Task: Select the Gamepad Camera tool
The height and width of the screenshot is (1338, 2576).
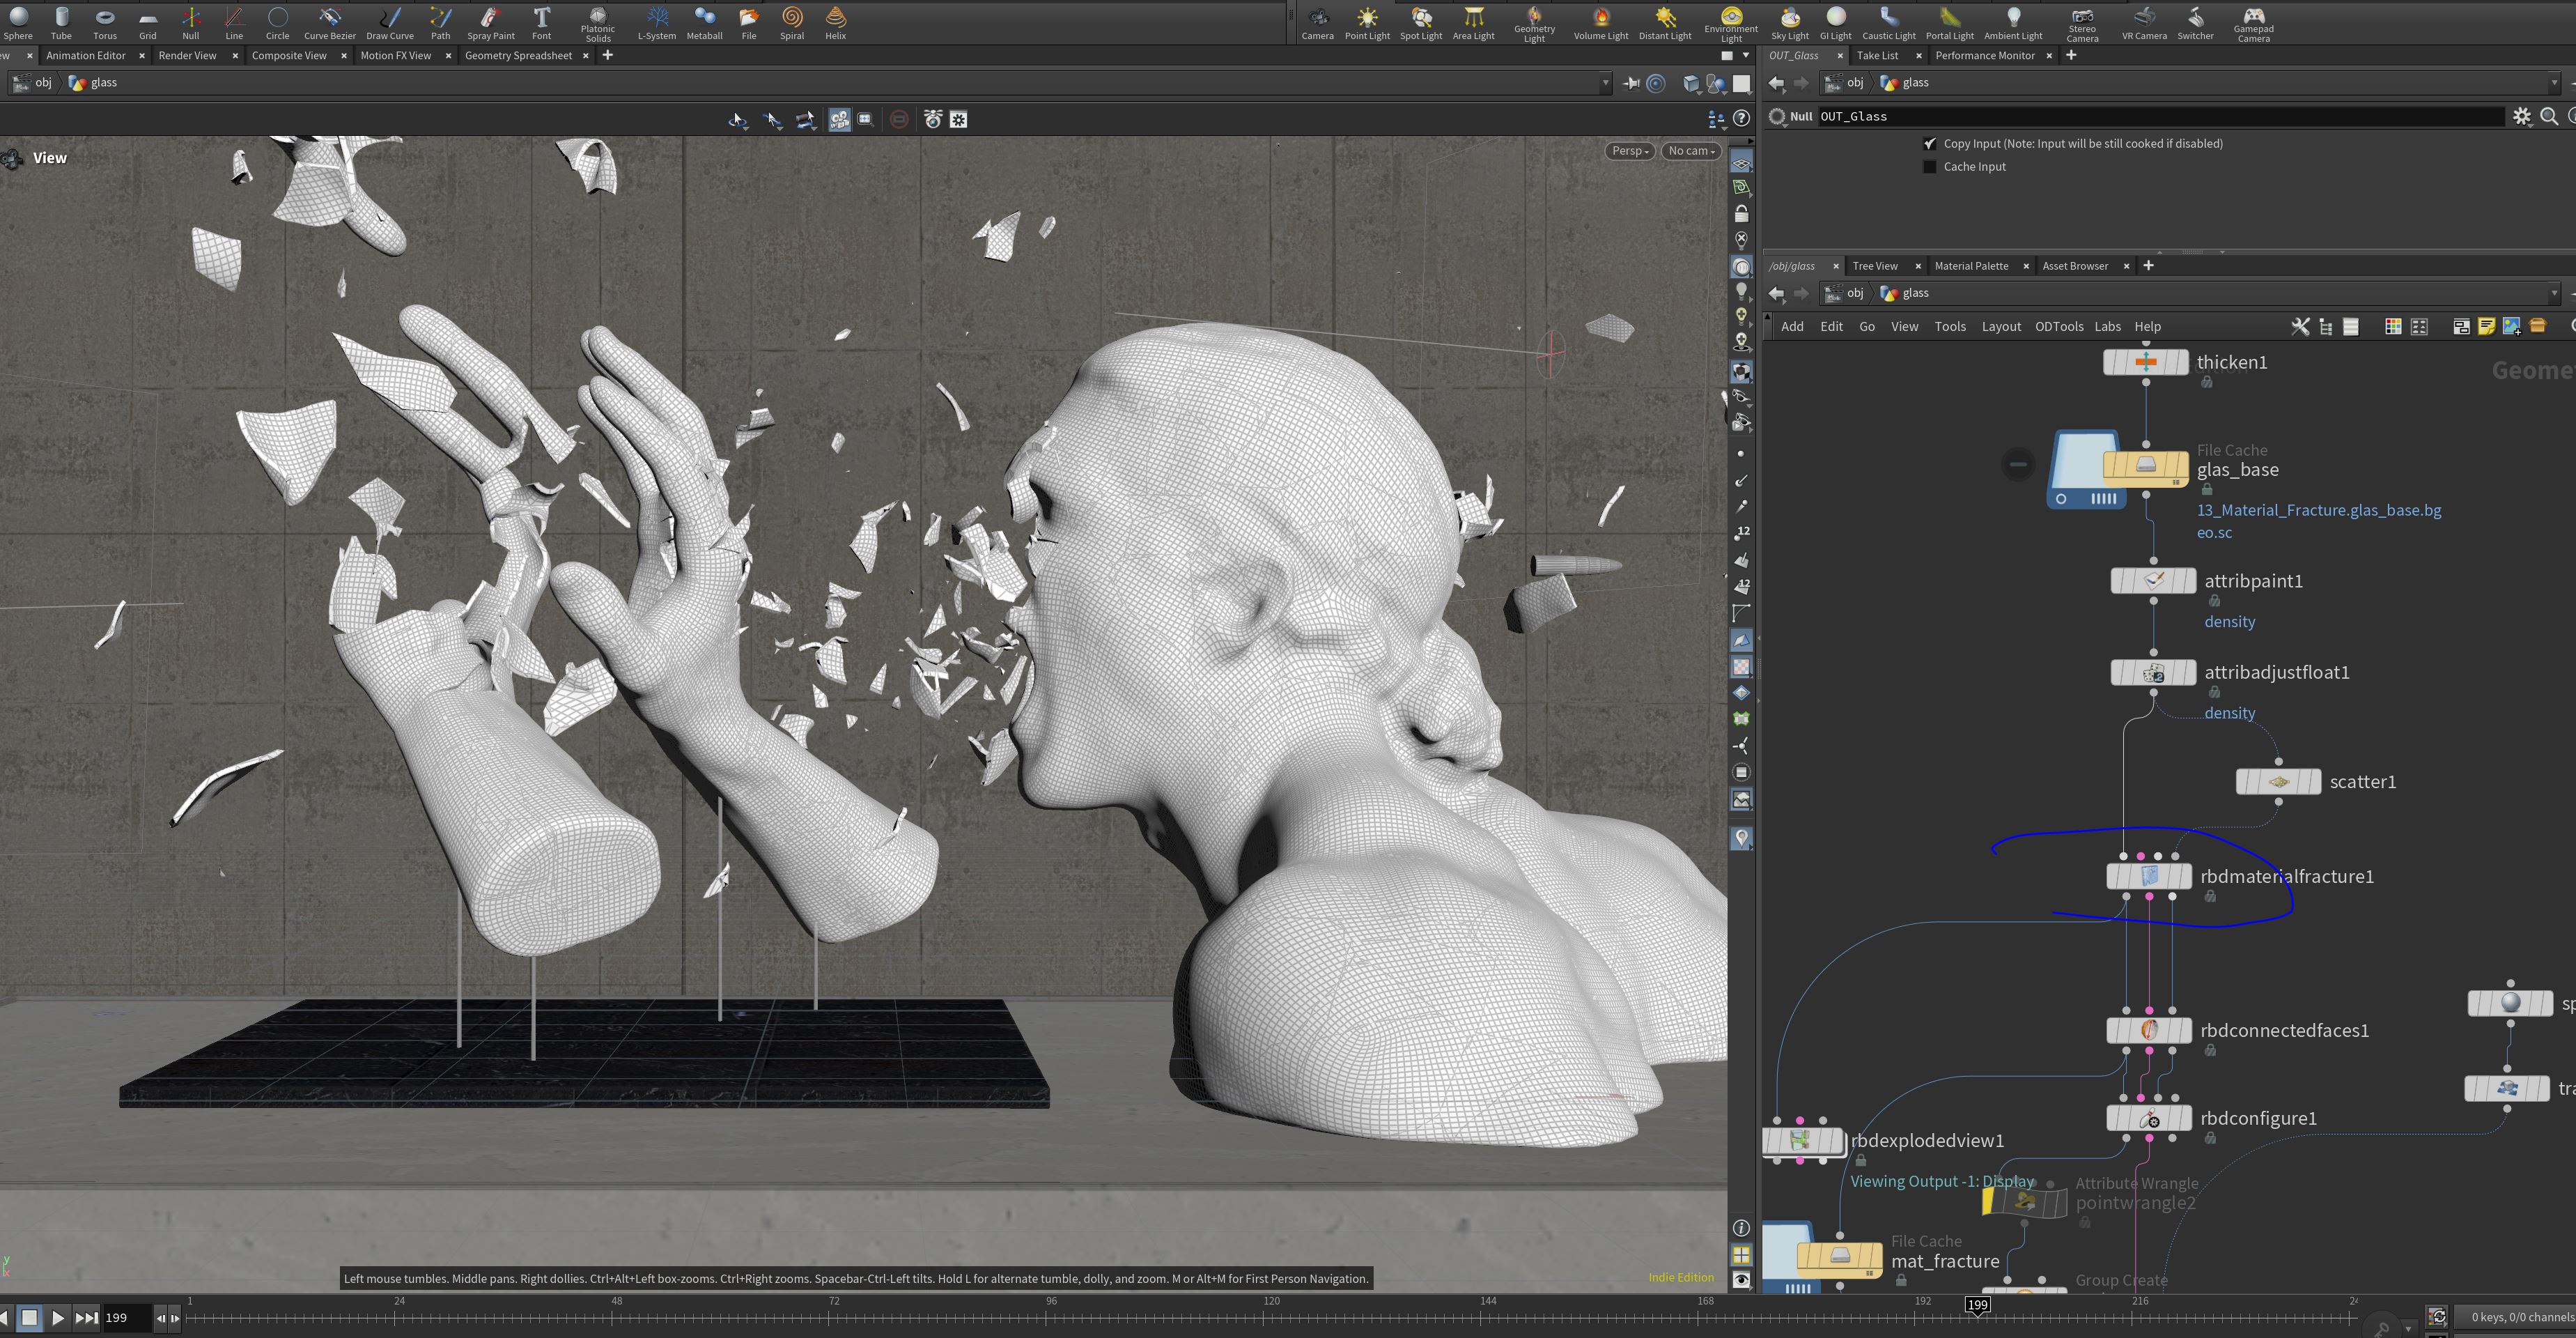Action: (2253, 23)
